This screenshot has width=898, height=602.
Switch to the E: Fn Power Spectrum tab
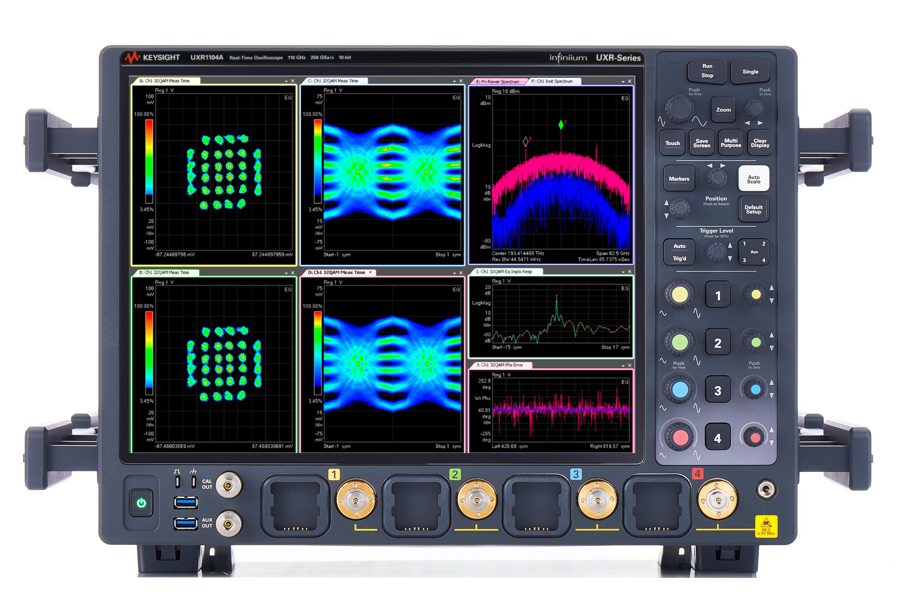(x=498, y=81)
